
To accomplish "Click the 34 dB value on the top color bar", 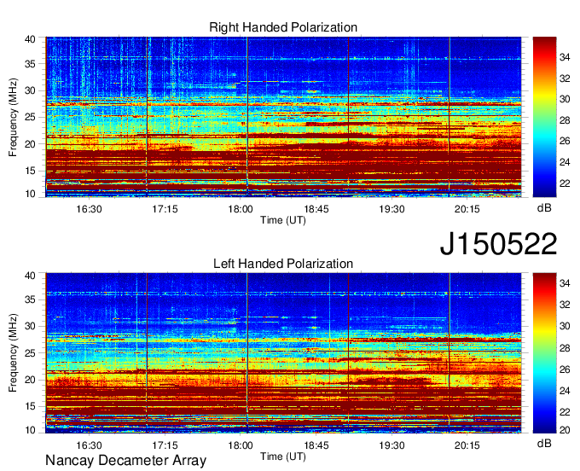I will pyautogui.click(x=565, y=57).
